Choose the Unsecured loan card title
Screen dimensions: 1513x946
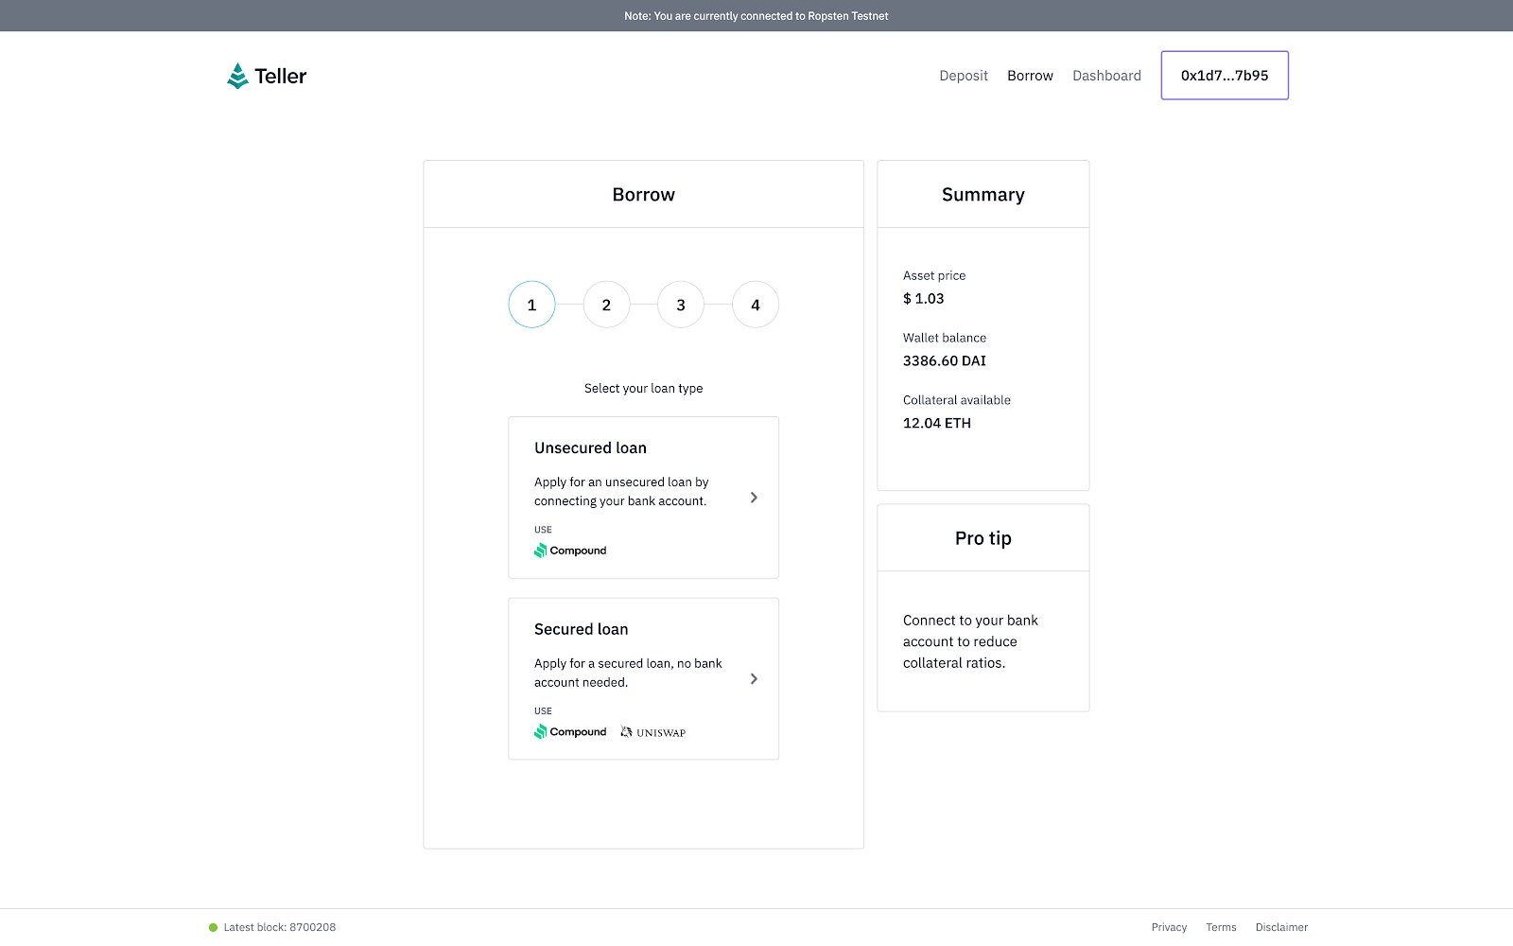pos(590,448)
